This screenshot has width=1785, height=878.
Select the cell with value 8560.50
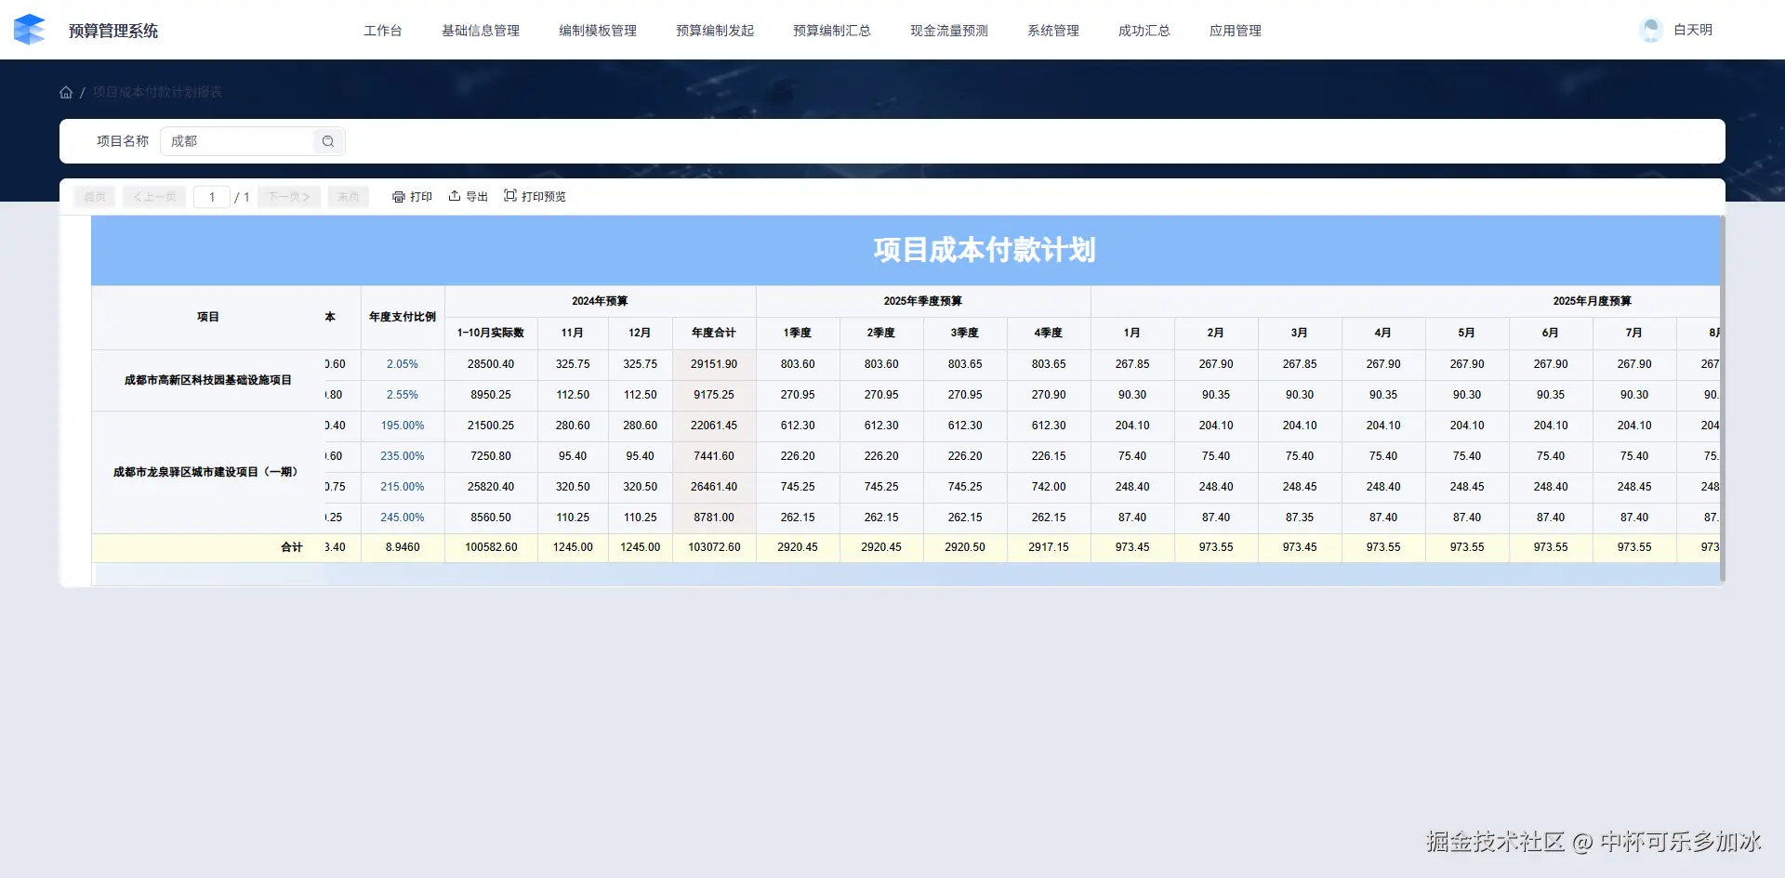click(491, 518)
